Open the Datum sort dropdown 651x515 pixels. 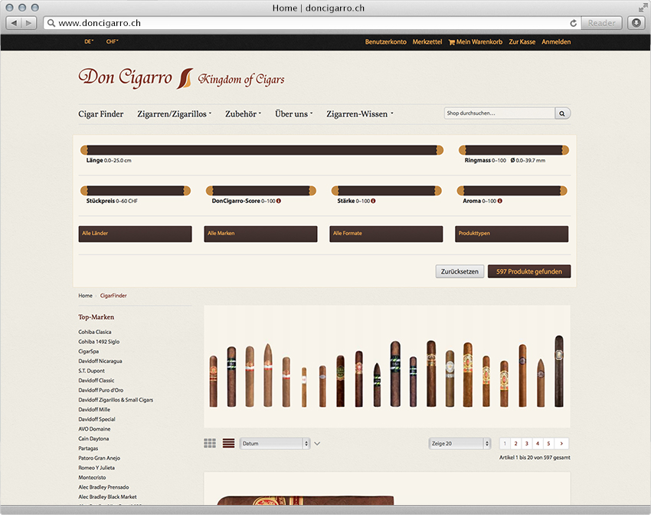click(x=275, y=444)
